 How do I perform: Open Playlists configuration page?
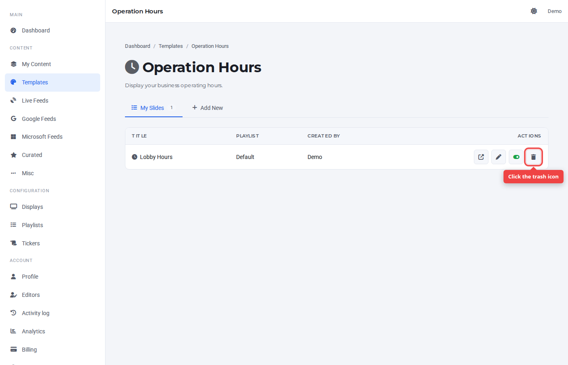click(x=52, y=225)
